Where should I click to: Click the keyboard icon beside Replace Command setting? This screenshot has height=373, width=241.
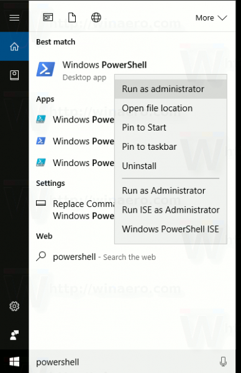(41, 203)
